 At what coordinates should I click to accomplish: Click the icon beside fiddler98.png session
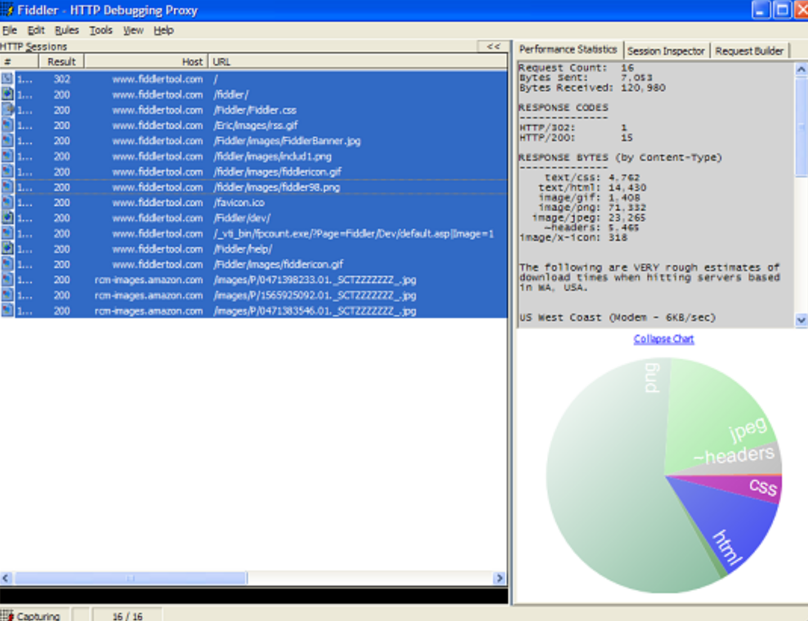7,187
